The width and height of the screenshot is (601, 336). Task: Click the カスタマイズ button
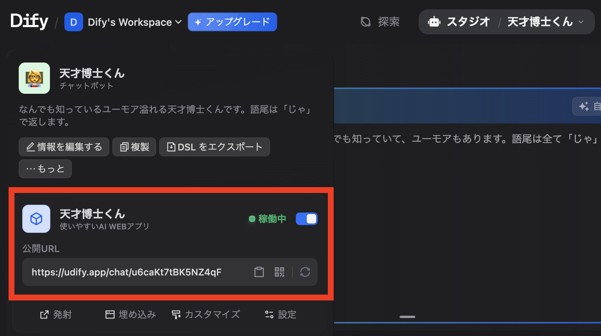click(x=206, y=315)
